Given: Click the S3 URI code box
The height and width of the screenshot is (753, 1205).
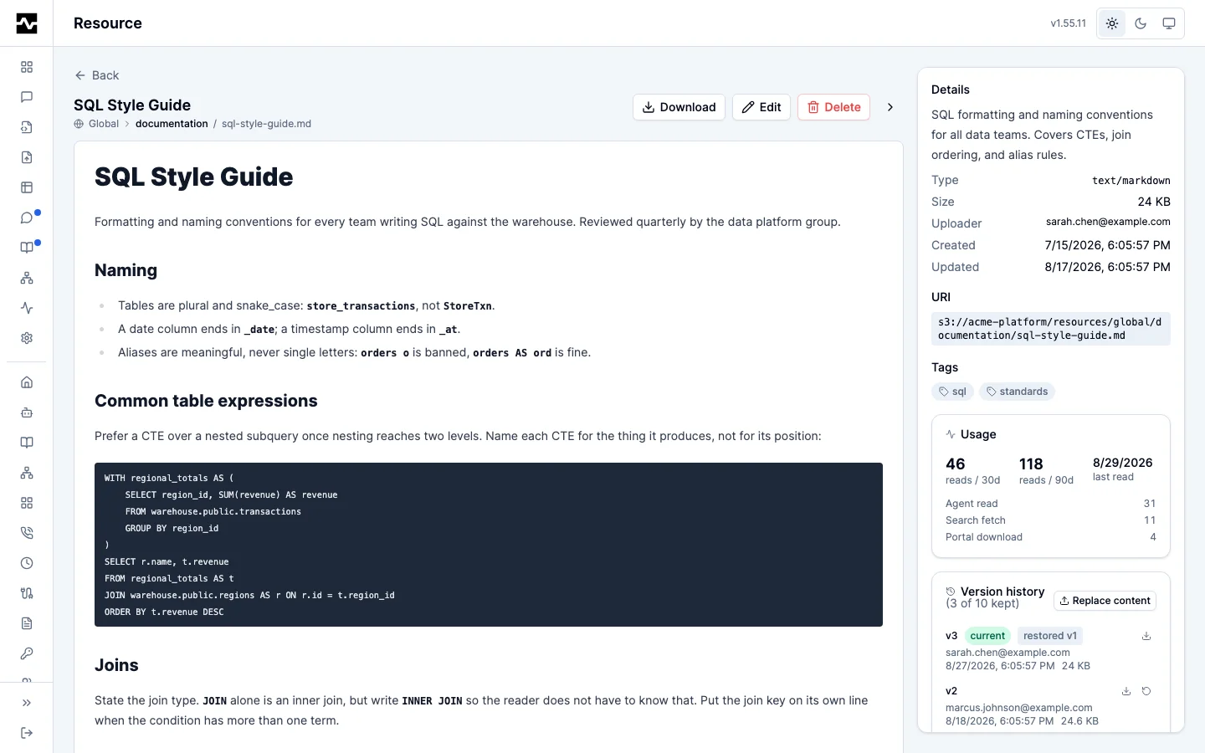Looking at the screenshot, I should click(1051, 329).
